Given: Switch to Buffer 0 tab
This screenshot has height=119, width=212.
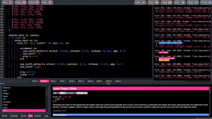Looking at the screenshot, I should pyautogui.click(x=35, y=81).
